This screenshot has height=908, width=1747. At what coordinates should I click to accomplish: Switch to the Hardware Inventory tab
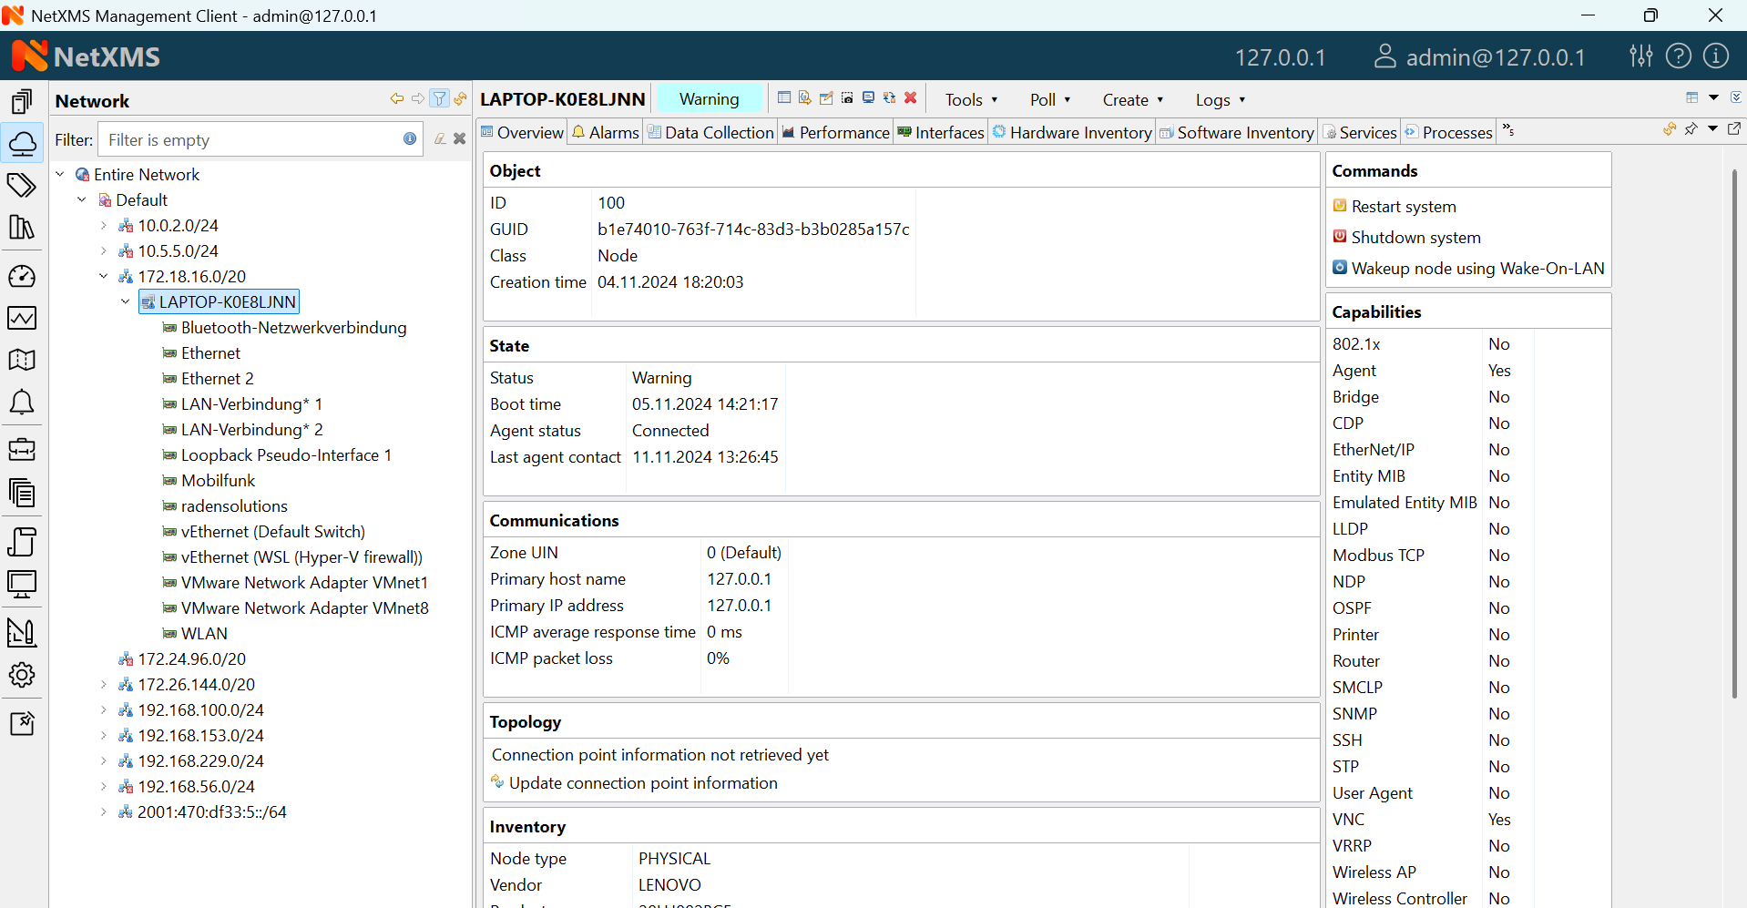point(1073,133)
